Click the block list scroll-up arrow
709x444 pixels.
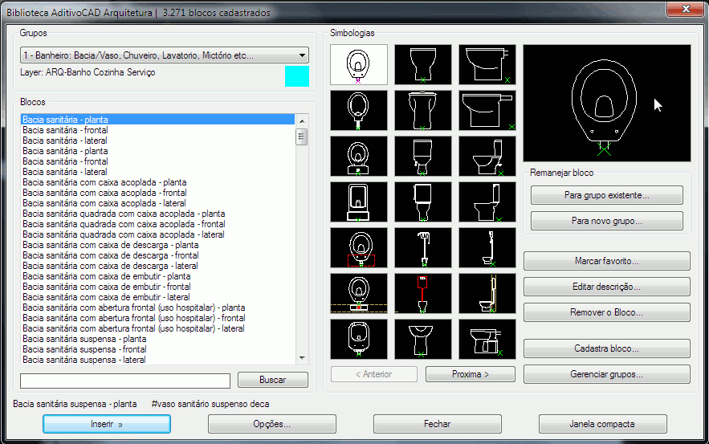pos(302,120)
